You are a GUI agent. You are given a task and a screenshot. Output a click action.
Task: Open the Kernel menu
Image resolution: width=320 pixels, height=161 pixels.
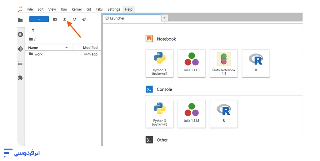(x=77, y=9)
